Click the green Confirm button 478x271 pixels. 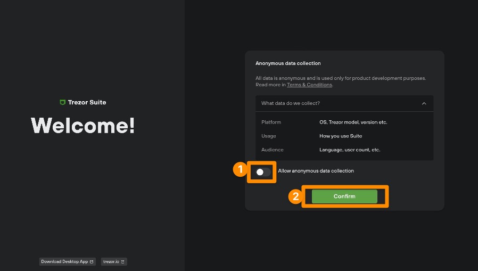[x=344, y=196]
